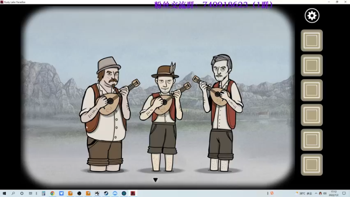The image size is (350, 197).
Task: Open Task View on the taskbar
Action: [x=30, y=193]
